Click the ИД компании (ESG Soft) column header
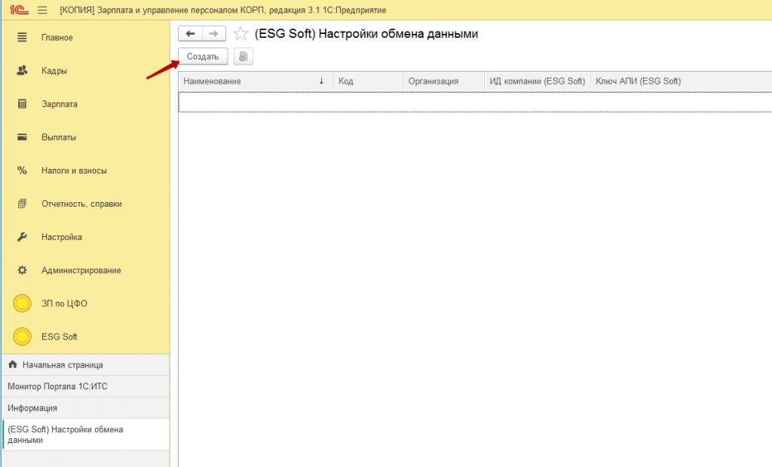The height and width of the screenshot is (467, 772). [537, 81]
